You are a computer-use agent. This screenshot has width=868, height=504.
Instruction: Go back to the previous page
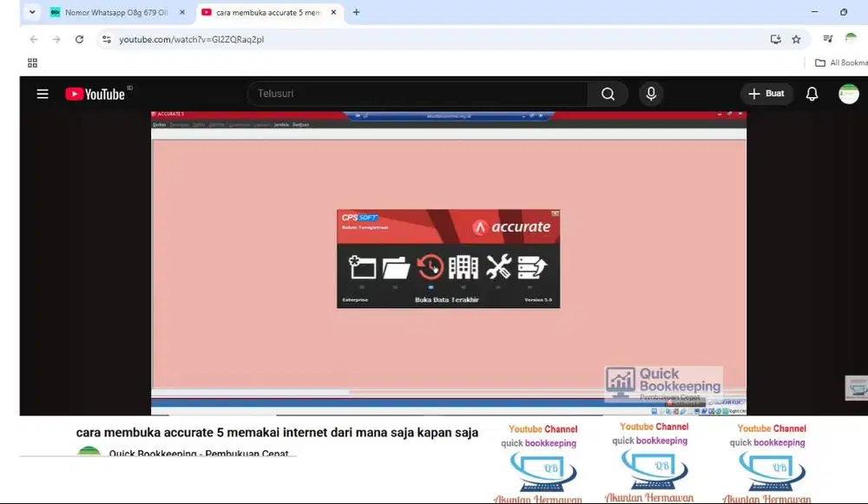[34, 39]
